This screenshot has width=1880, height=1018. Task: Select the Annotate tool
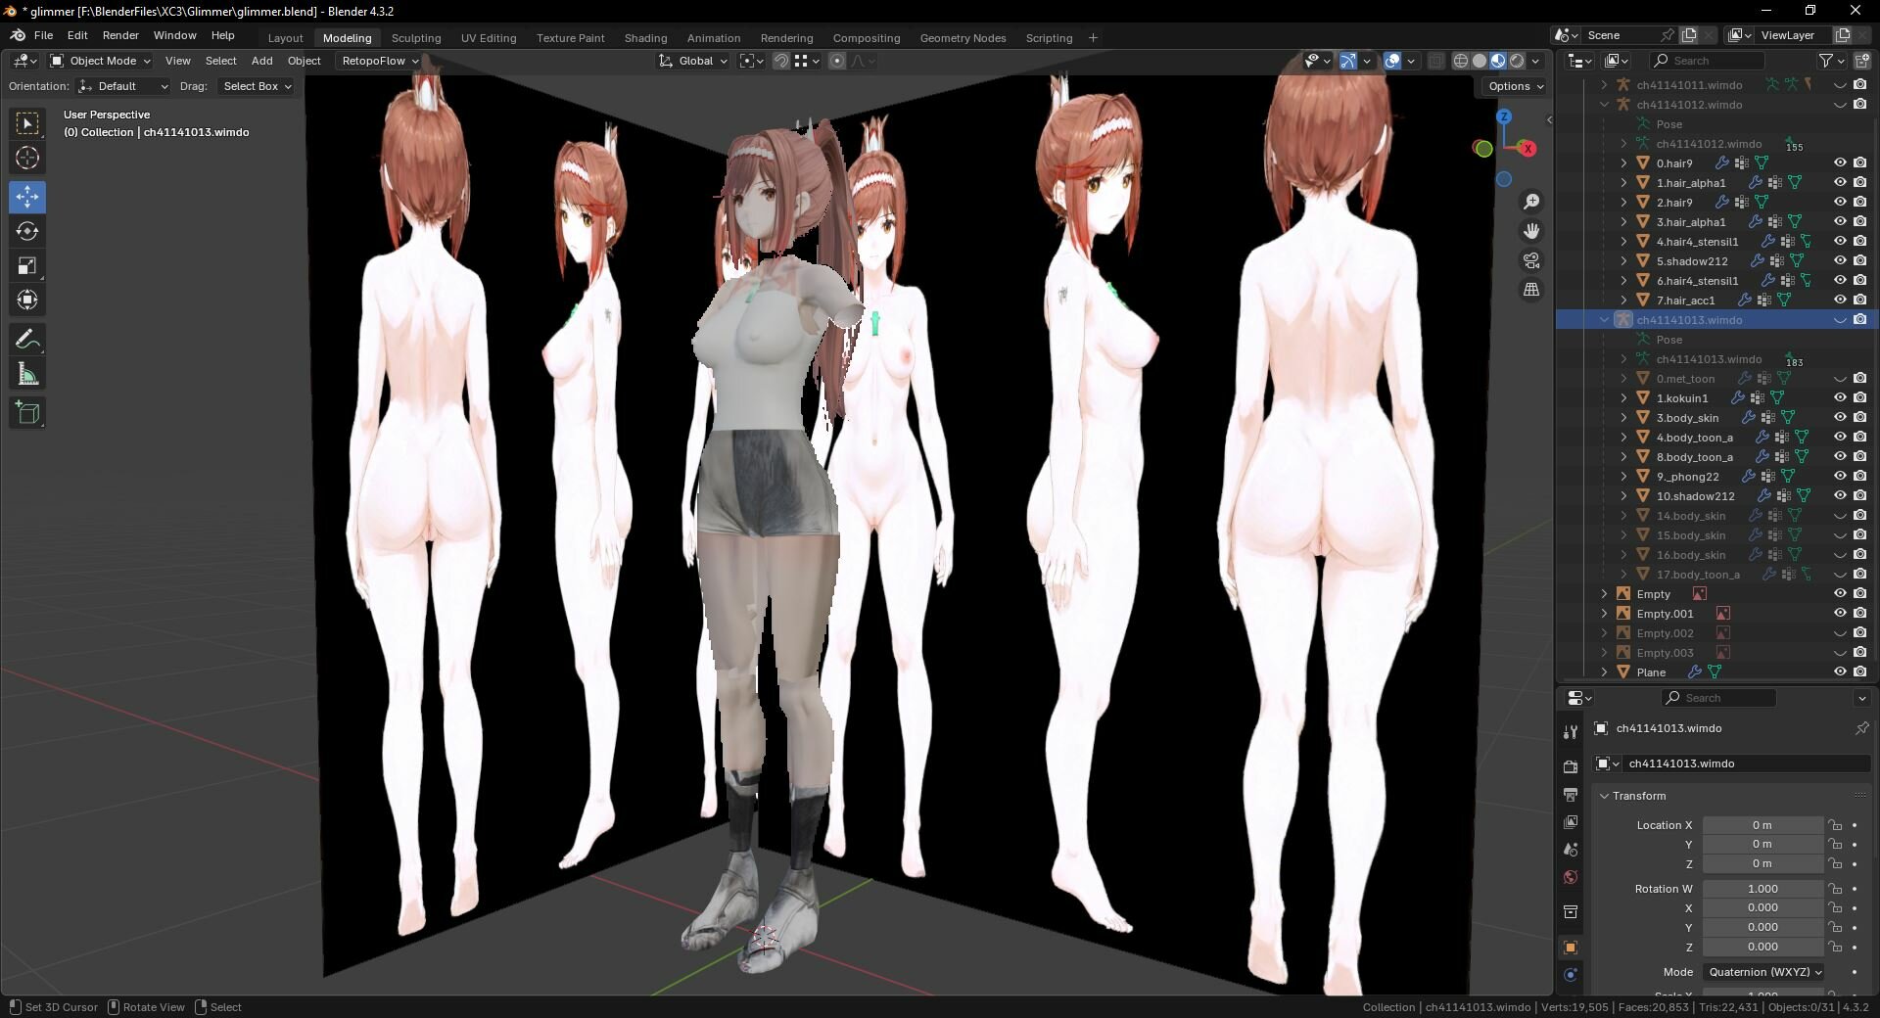coord(27,340)
